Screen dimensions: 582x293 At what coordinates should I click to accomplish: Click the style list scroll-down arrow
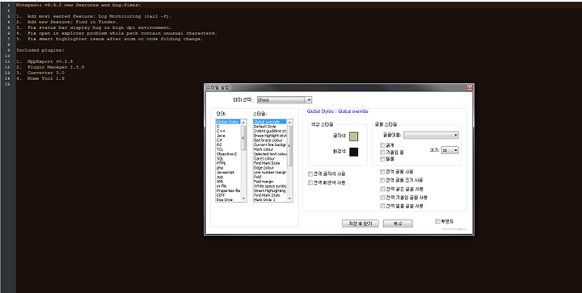tap(290, 199)
